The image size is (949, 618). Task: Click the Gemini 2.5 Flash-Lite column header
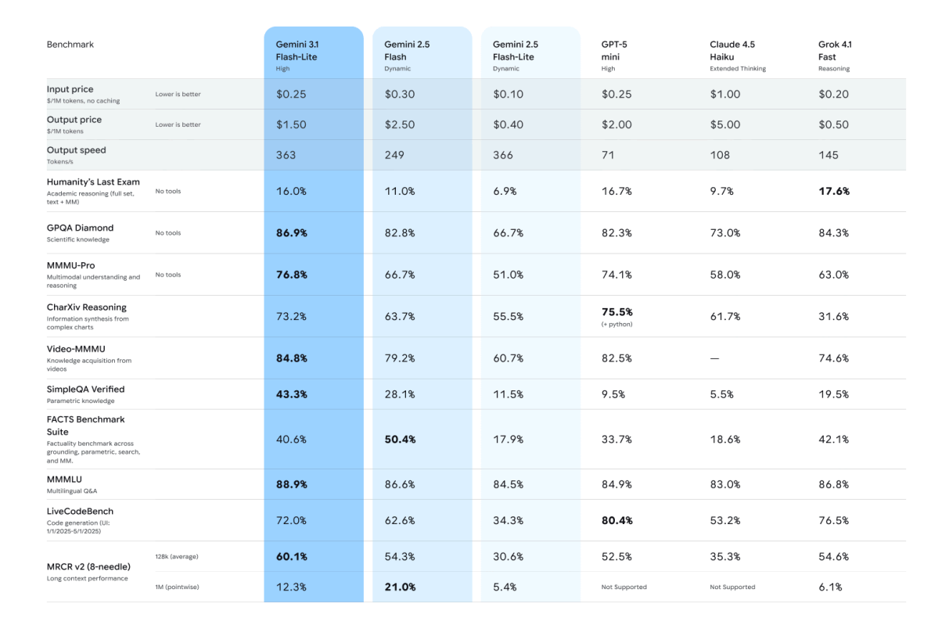[x=516, y=50]
